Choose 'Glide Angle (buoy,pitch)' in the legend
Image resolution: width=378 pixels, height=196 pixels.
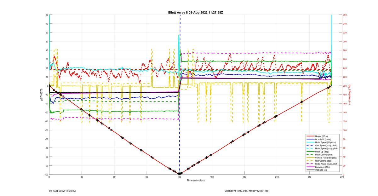point(327,164)
